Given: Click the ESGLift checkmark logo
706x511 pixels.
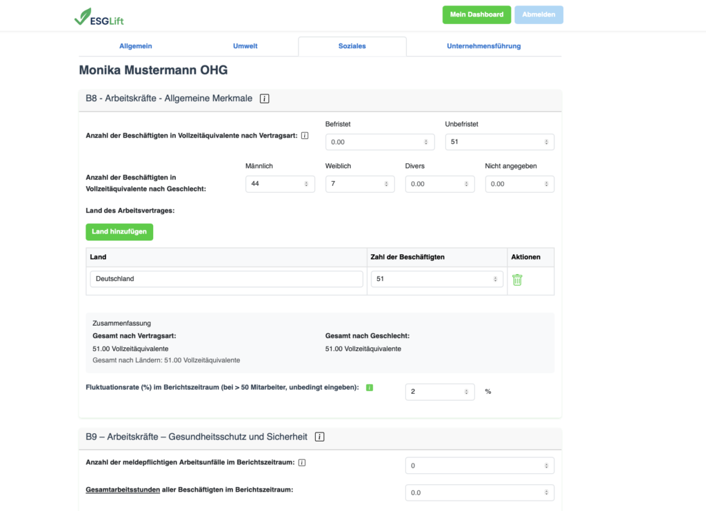Looking at the screenshot, I should [x=84, y=15].
